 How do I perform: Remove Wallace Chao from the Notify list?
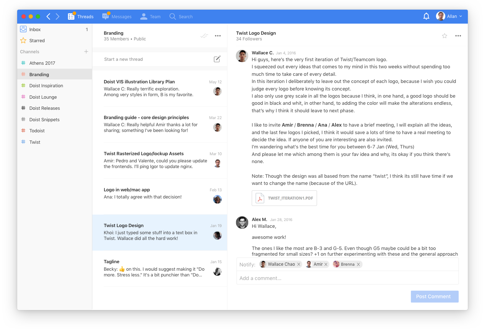[x=299, y=264]
